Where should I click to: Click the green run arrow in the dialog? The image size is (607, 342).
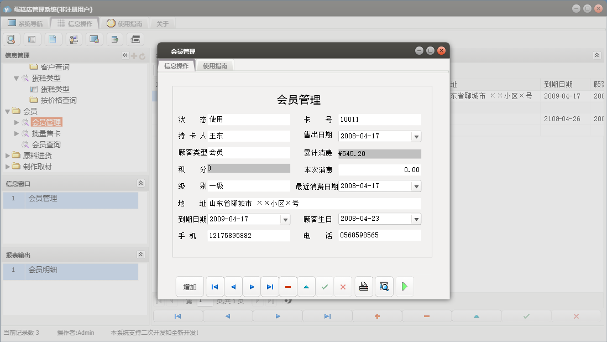tap(404, 286)
